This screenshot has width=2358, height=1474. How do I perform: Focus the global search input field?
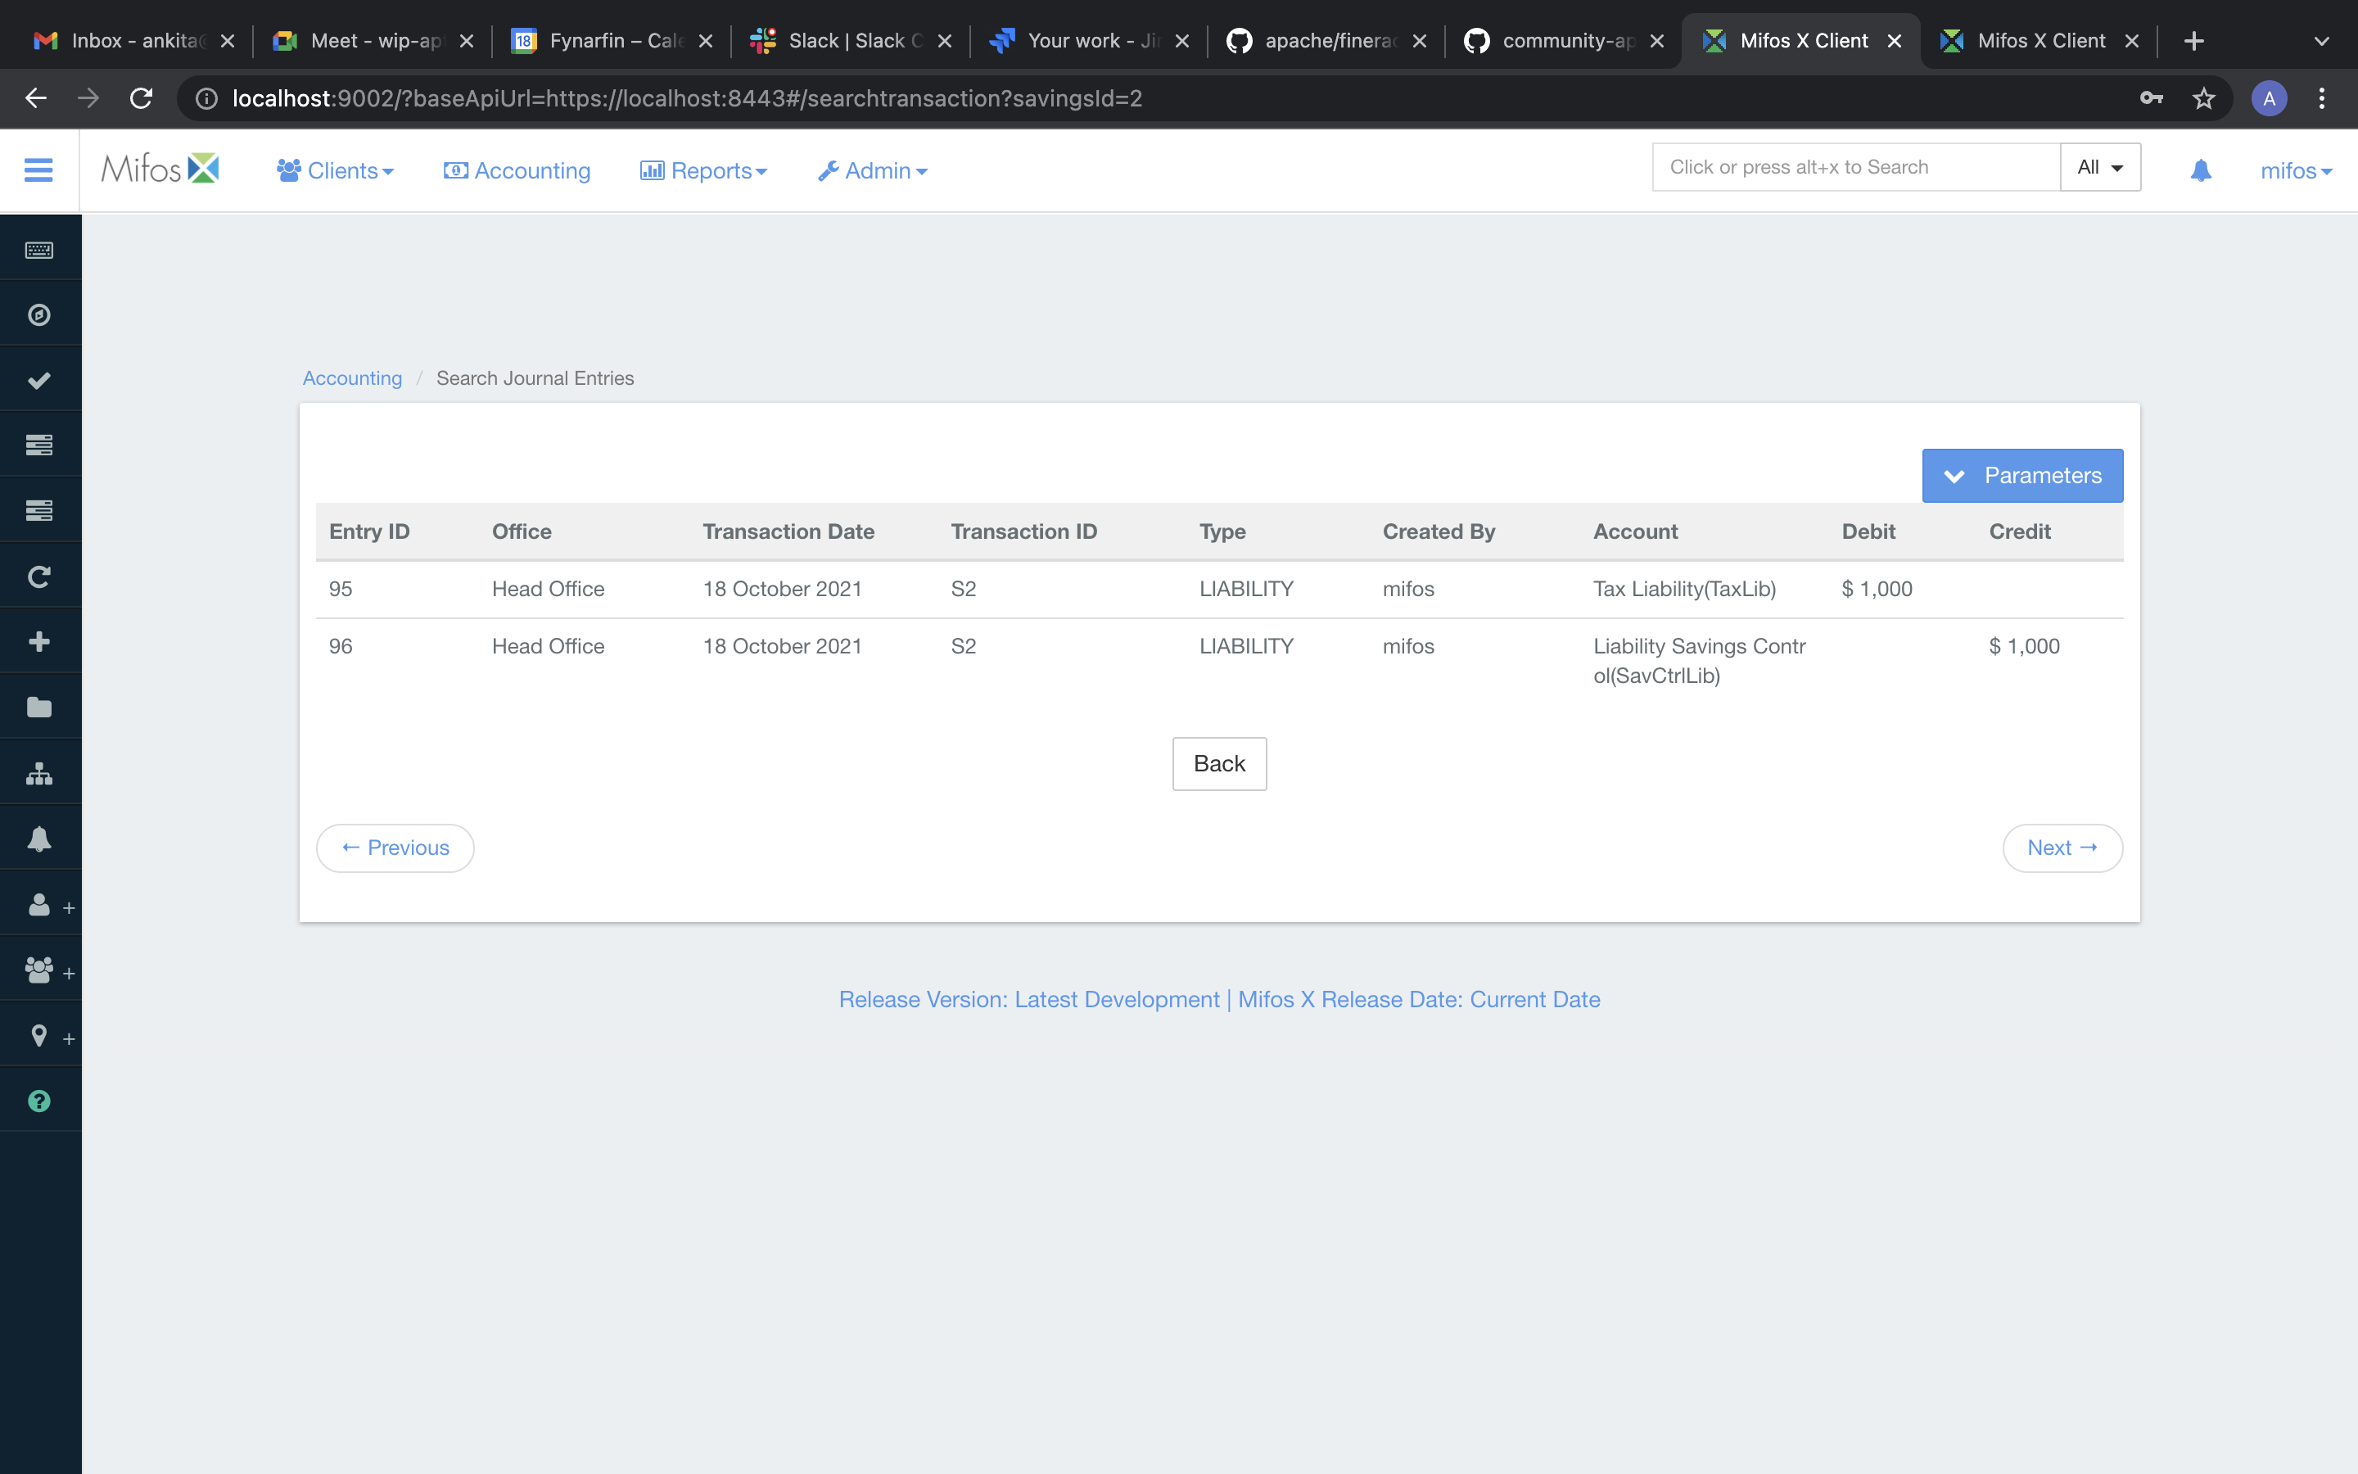click(1855, 168)
